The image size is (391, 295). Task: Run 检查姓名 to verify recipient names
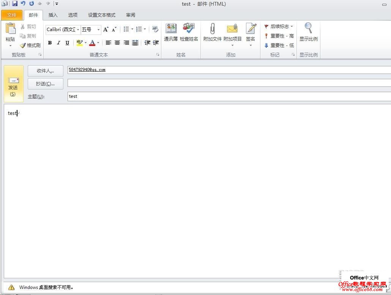(189, 33)
